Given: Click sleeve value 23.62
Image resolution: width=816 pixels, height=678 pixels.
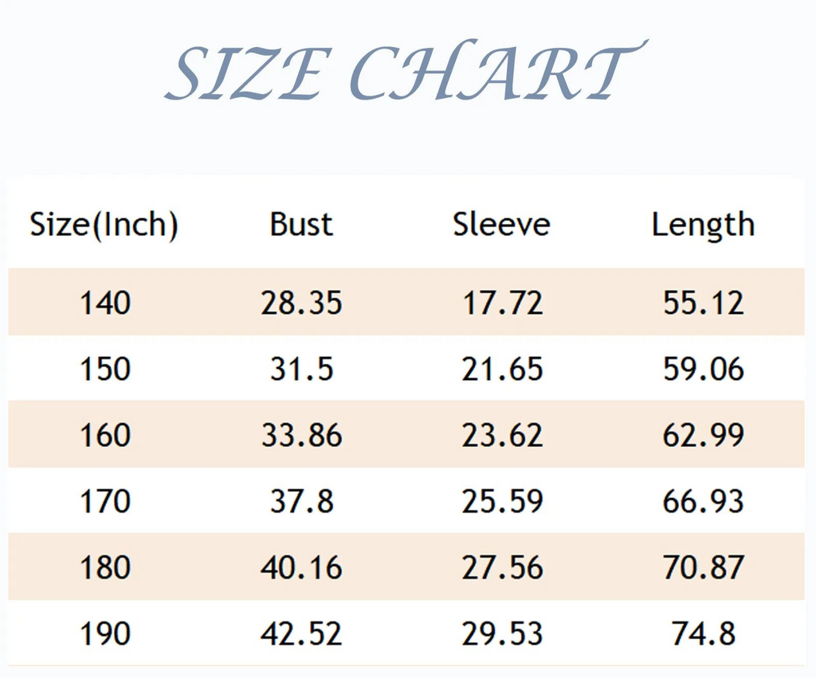Looking at the screenshot, I should 502,435.
